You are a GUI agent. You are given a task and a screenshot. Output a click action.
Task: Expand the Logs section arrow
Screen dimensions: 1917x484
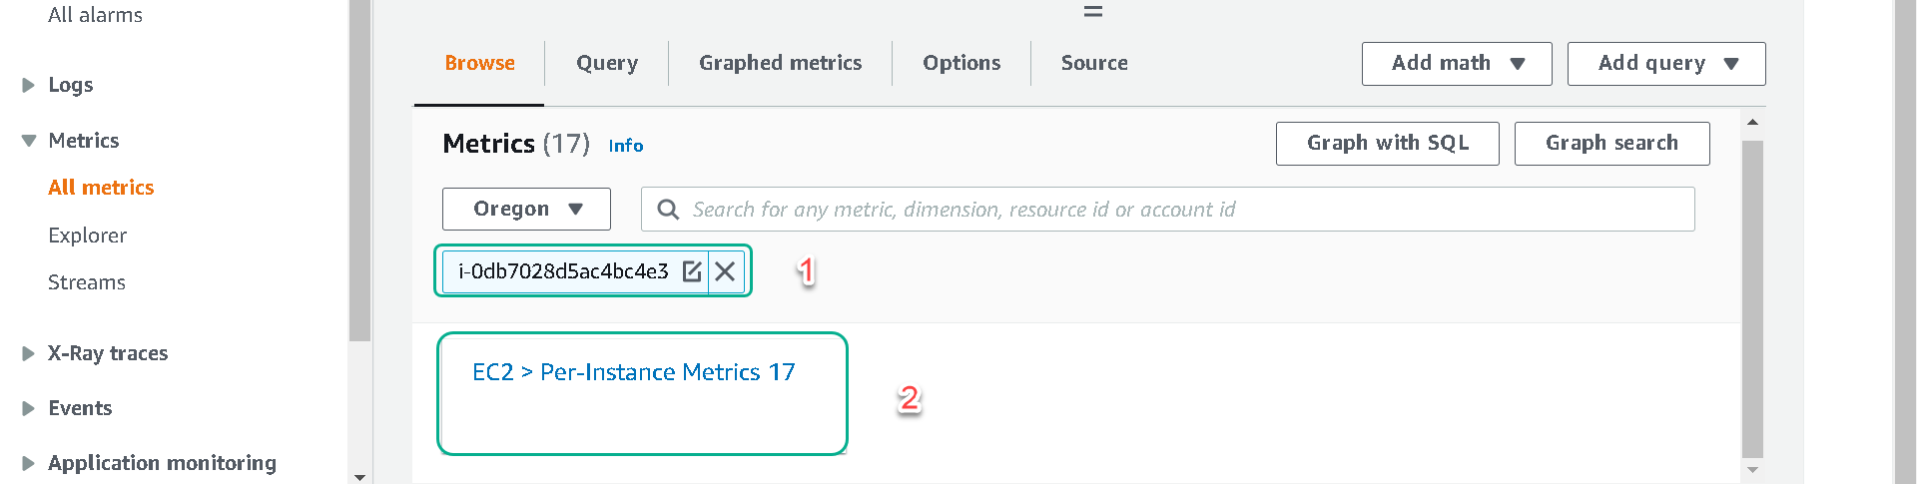coord(28,86)
